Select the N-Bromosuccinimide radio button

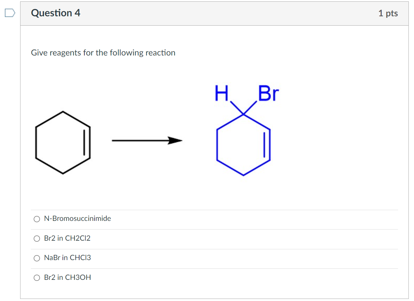[x=37, y=219]
